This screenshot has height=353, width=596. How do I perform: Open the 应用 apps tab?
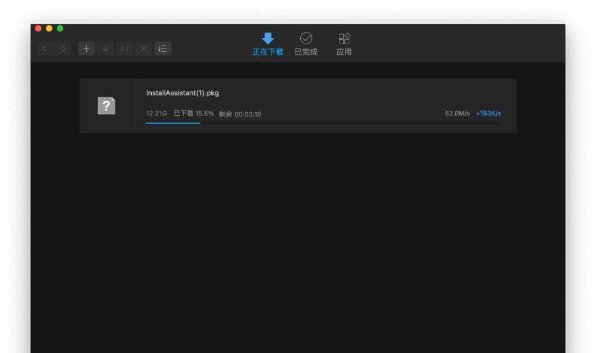pos(344,51)
